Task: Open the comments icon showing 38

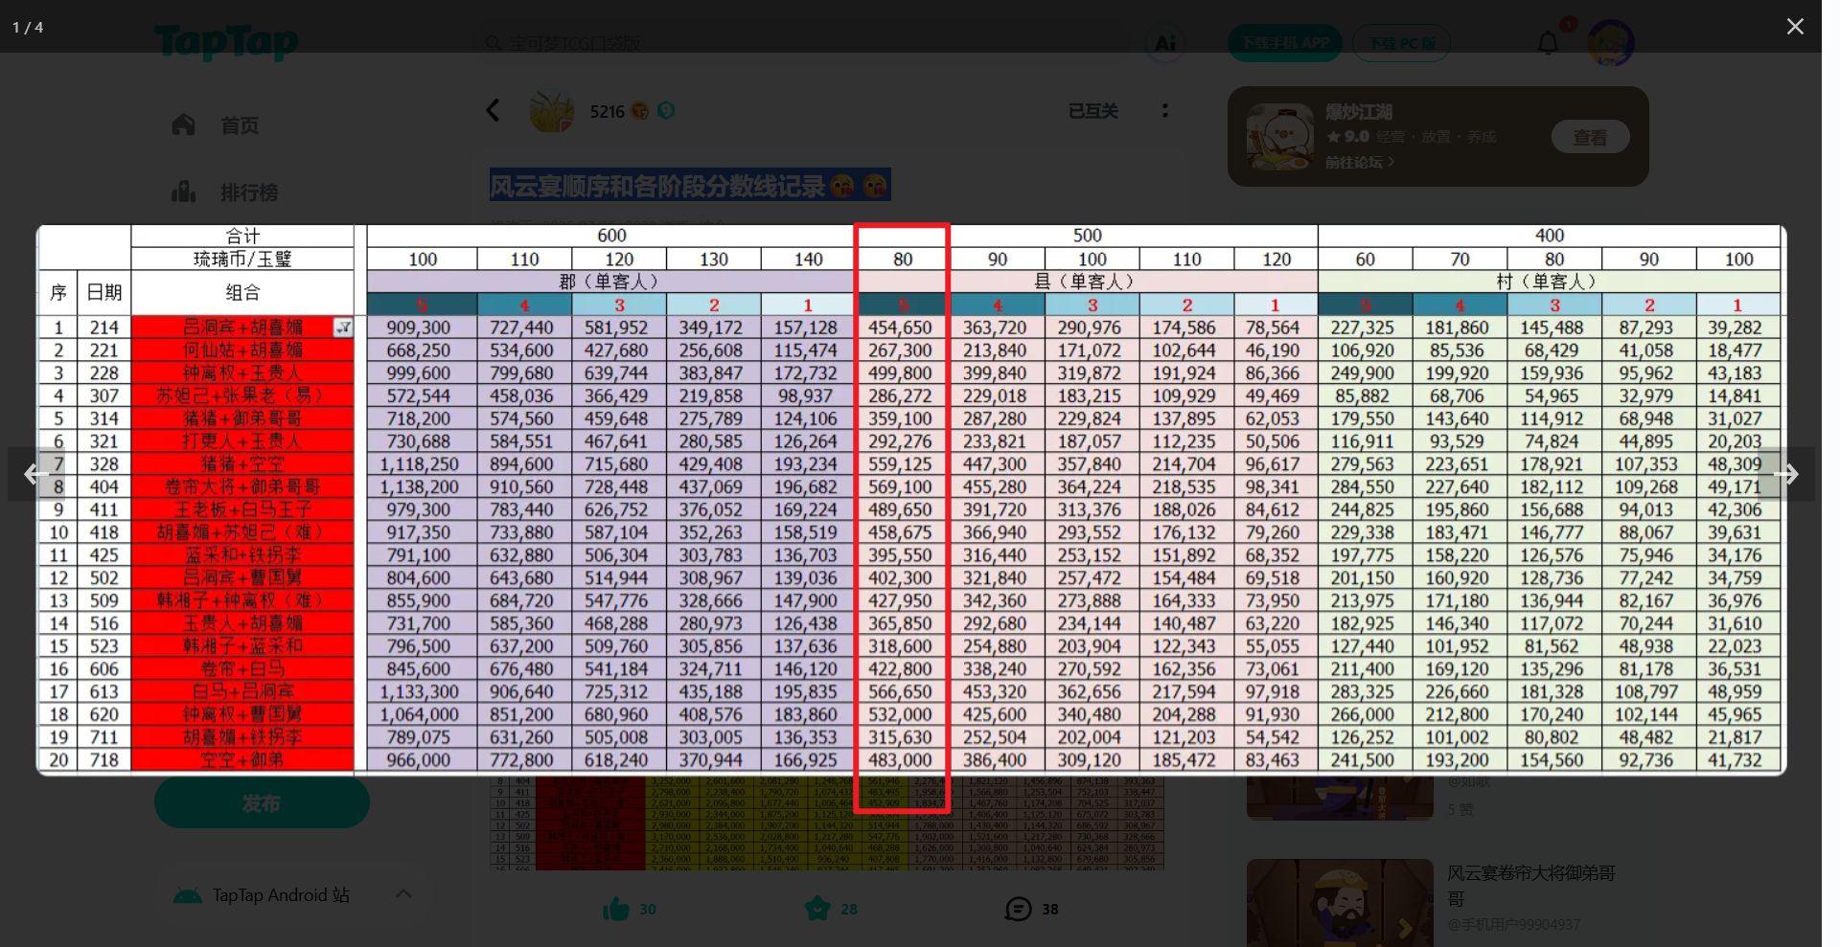Action: 1018,909
